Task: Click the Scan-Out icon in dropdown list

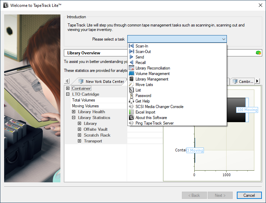Action: click(x=131, y=51)
